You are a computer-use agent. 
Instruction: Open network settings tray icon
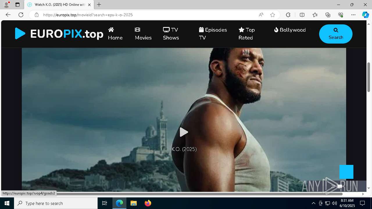328,203
